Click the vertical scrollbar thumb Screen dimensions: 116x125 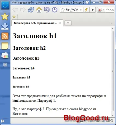pyautogui.click(x=113, y=71)
